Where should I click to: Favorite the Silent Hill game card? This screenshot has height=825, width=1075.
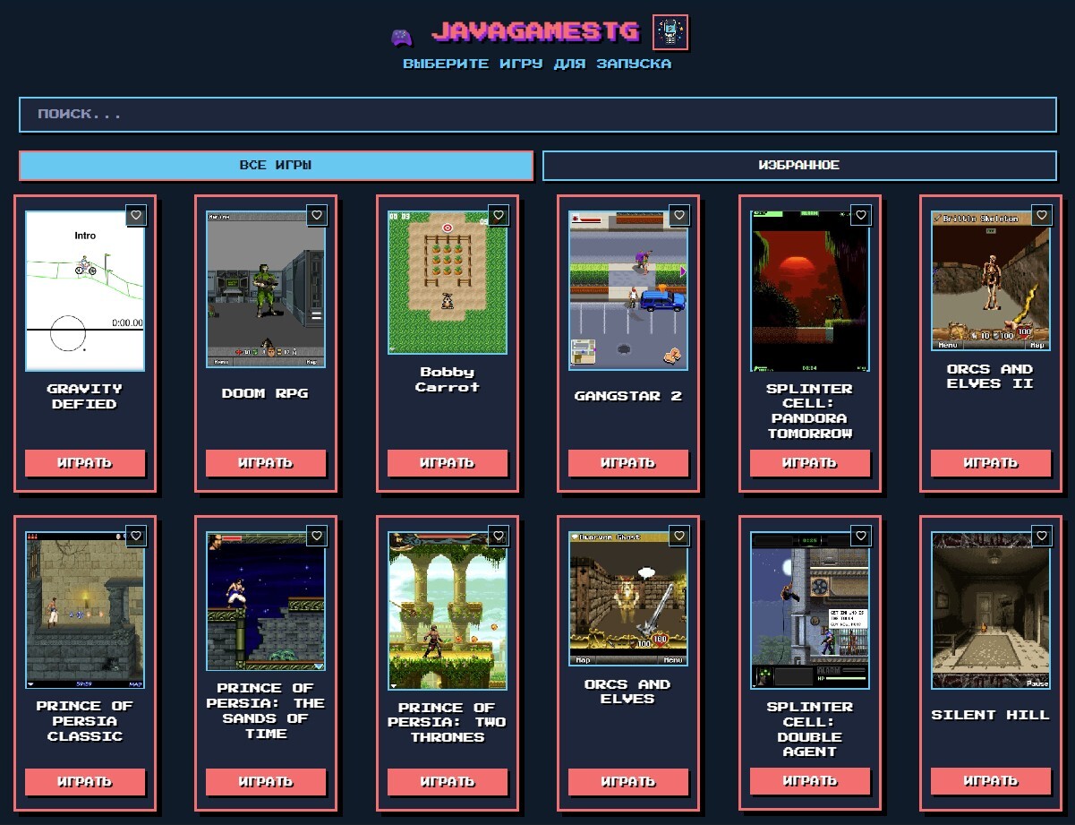[1041, 536]
